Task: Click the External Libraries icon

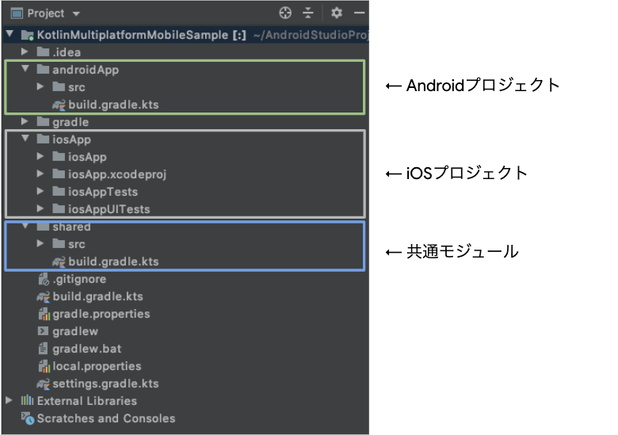Action: pos(27,401)
